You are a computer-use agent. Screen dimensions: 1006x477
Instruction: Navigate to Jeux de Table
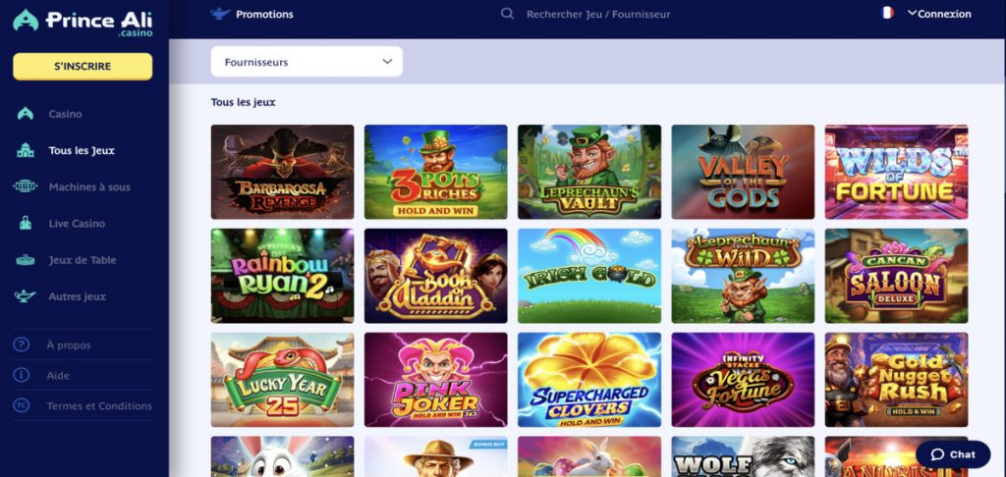point(83,260)
